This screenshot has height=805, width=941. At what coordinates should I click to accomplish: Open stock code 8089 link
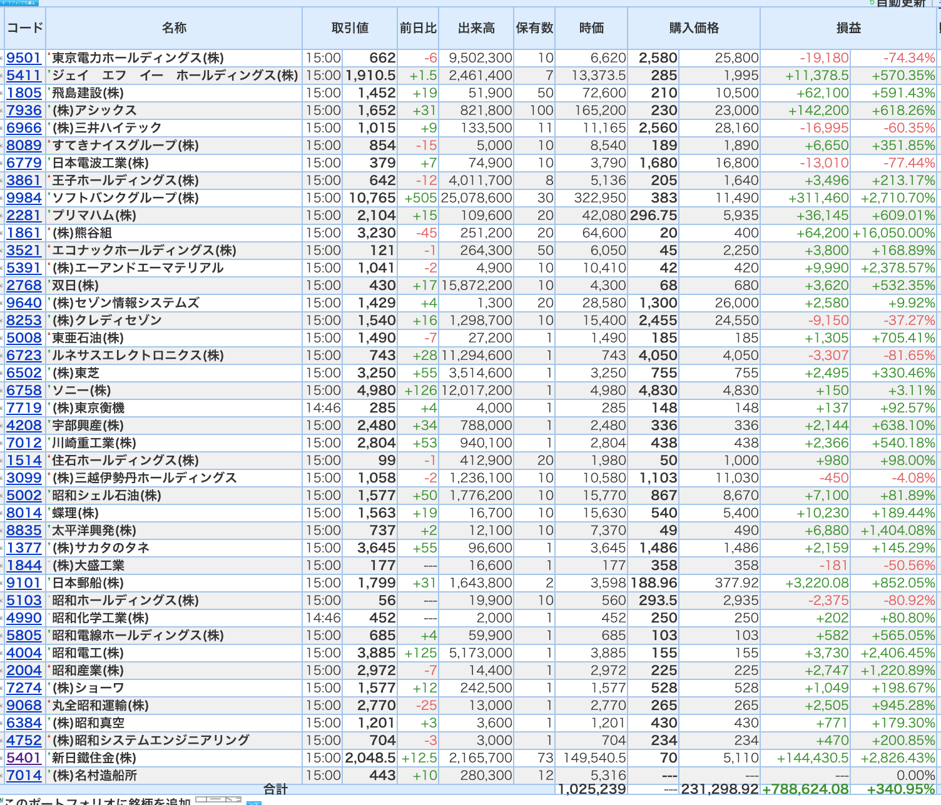click(x=24, y=146)
